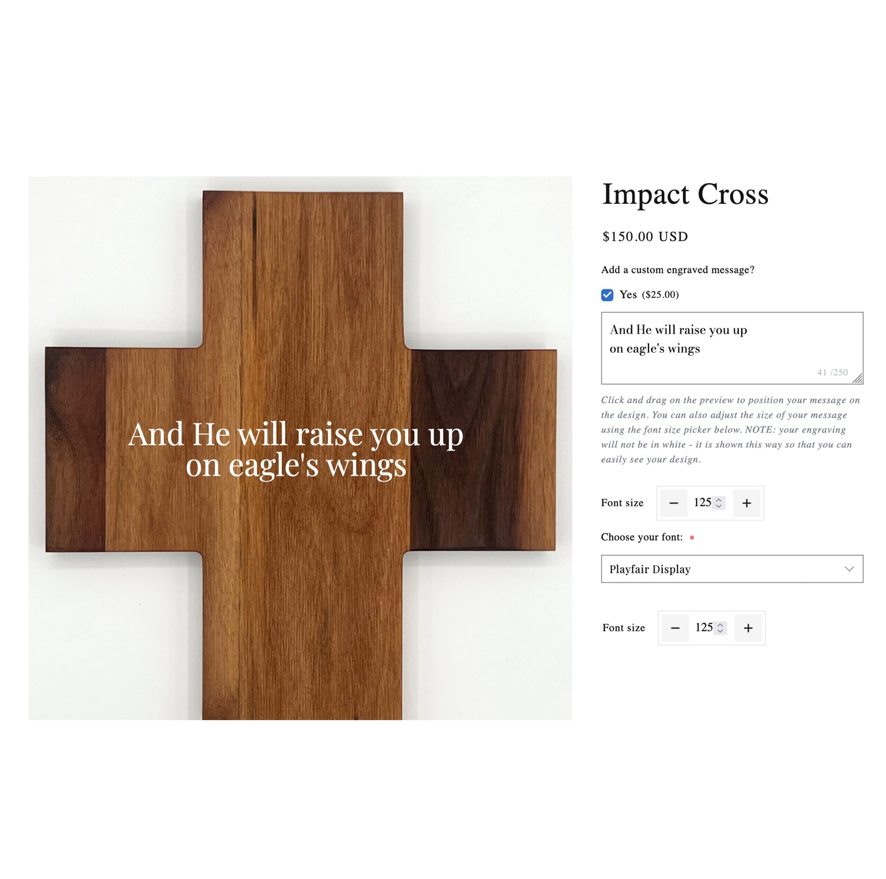Click spinner down arrow in the bottom Font size field
The image size is (886, 879).
[720, 631]
